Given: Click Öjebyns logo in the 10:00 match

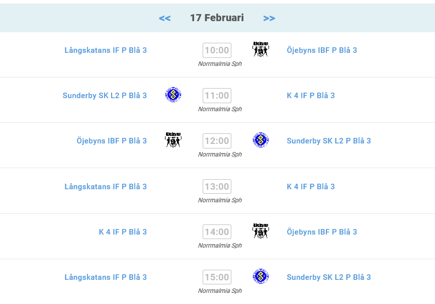Looking at the screenshot, I should click(260, 49).
